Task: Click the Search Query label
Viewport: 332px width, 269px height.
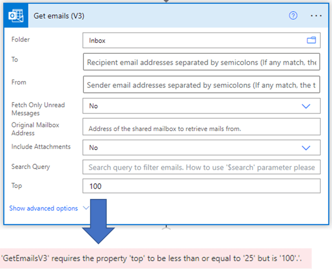Action: (31, 167)
